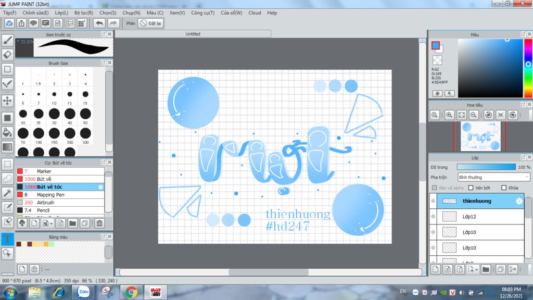Select the Eraser tool

7,54
